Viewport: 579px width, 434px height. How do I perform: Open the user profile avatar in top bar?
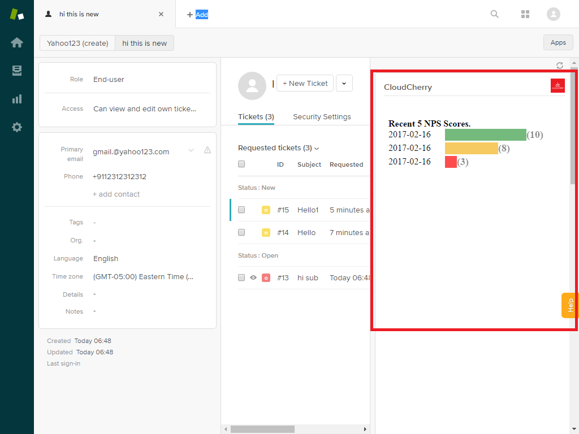[554, 14]
